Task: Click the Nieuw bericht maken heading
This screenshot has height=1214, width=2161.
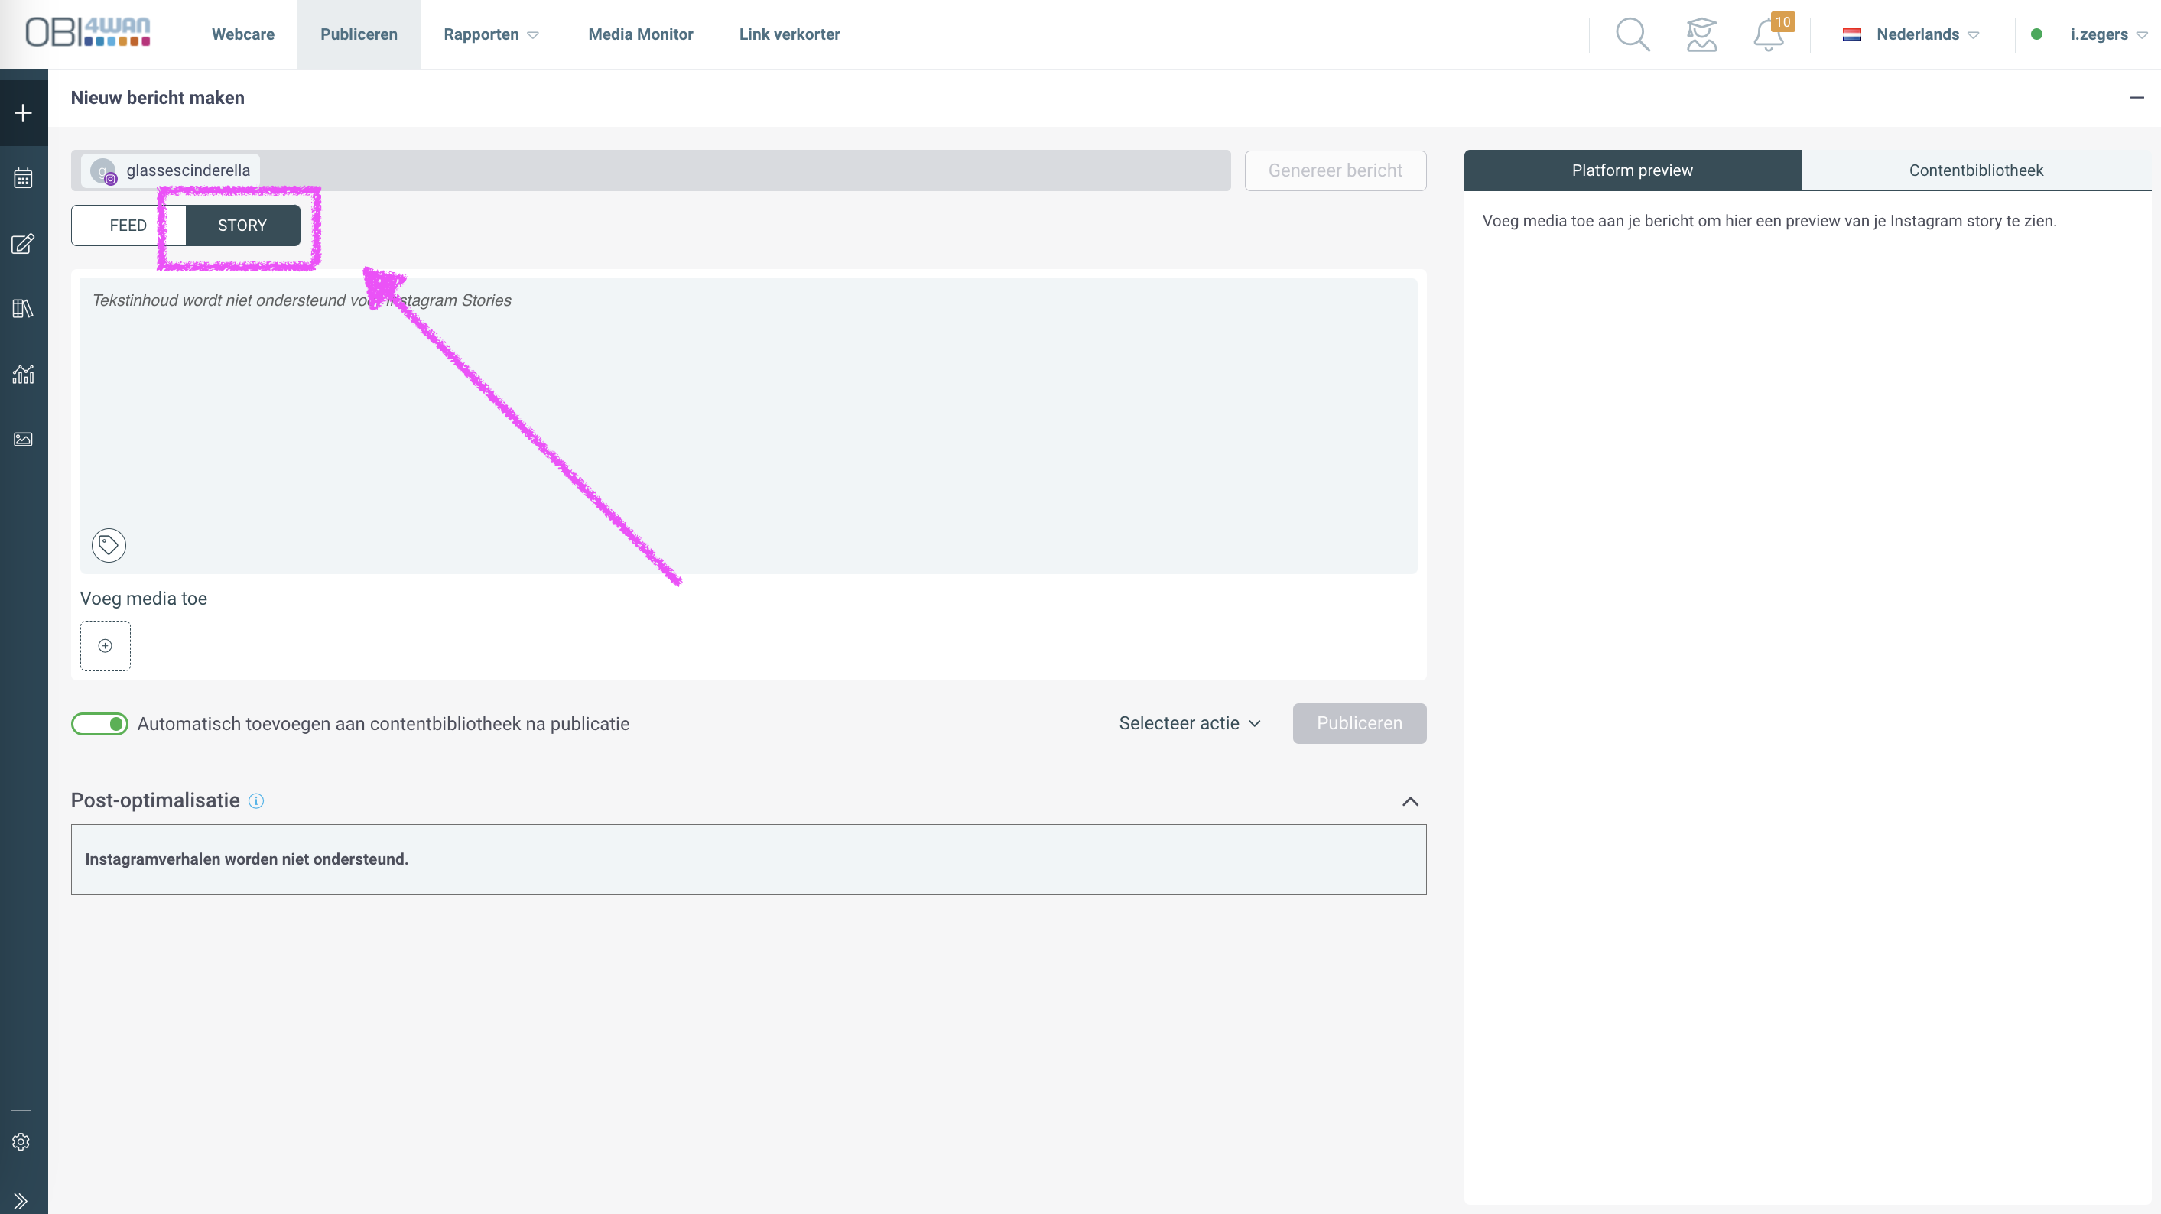Action: (x=158, y=98)
